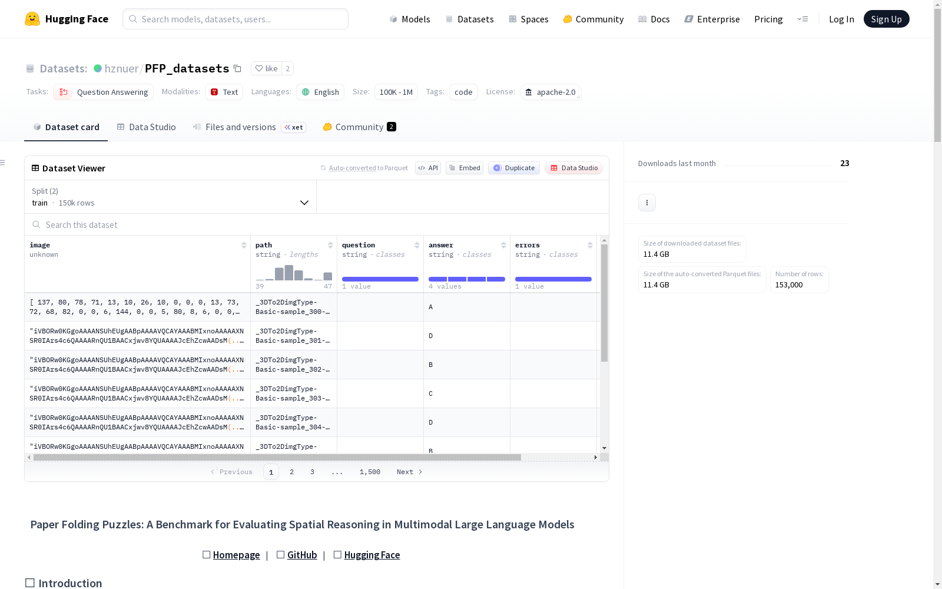Switch to the Data Studio tab
Screen dimensions: 942x589
click(147, 127)
